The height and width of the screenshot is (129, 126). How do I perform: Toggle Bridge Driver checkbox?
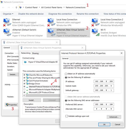(x=24, y=84)
